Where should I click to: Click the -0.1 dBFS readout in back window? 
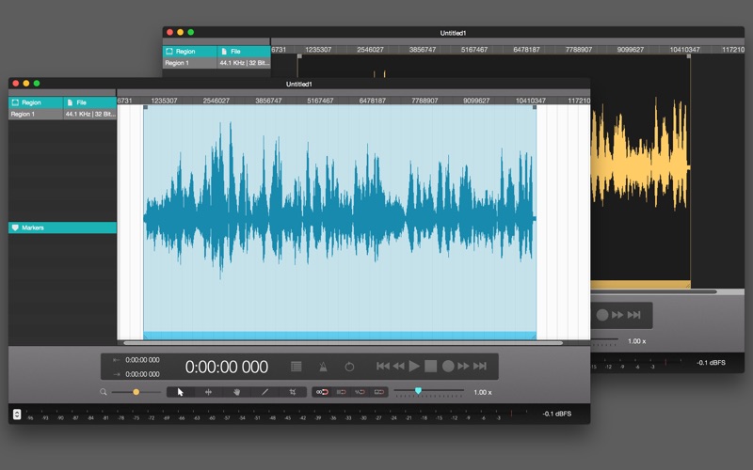click(x=712, y=363)
